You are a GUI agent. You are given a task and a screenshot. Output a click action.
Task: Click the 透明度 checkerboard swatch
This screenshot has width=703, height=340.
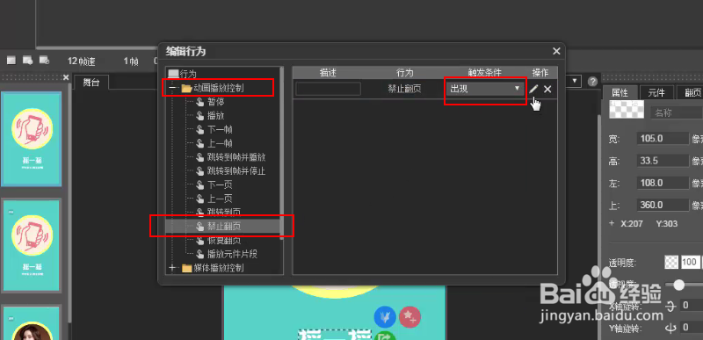[x=671, y=262]
